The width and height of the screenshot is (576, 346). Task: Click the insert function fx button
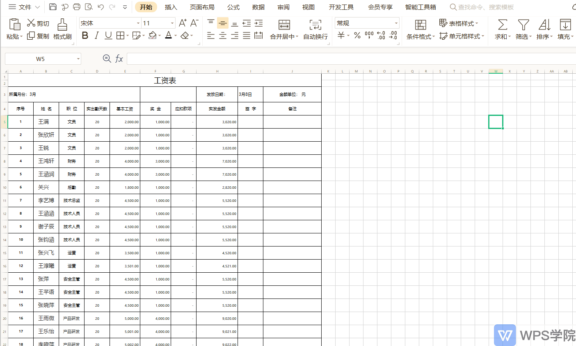pyautogui.click(x=119, y=59)
